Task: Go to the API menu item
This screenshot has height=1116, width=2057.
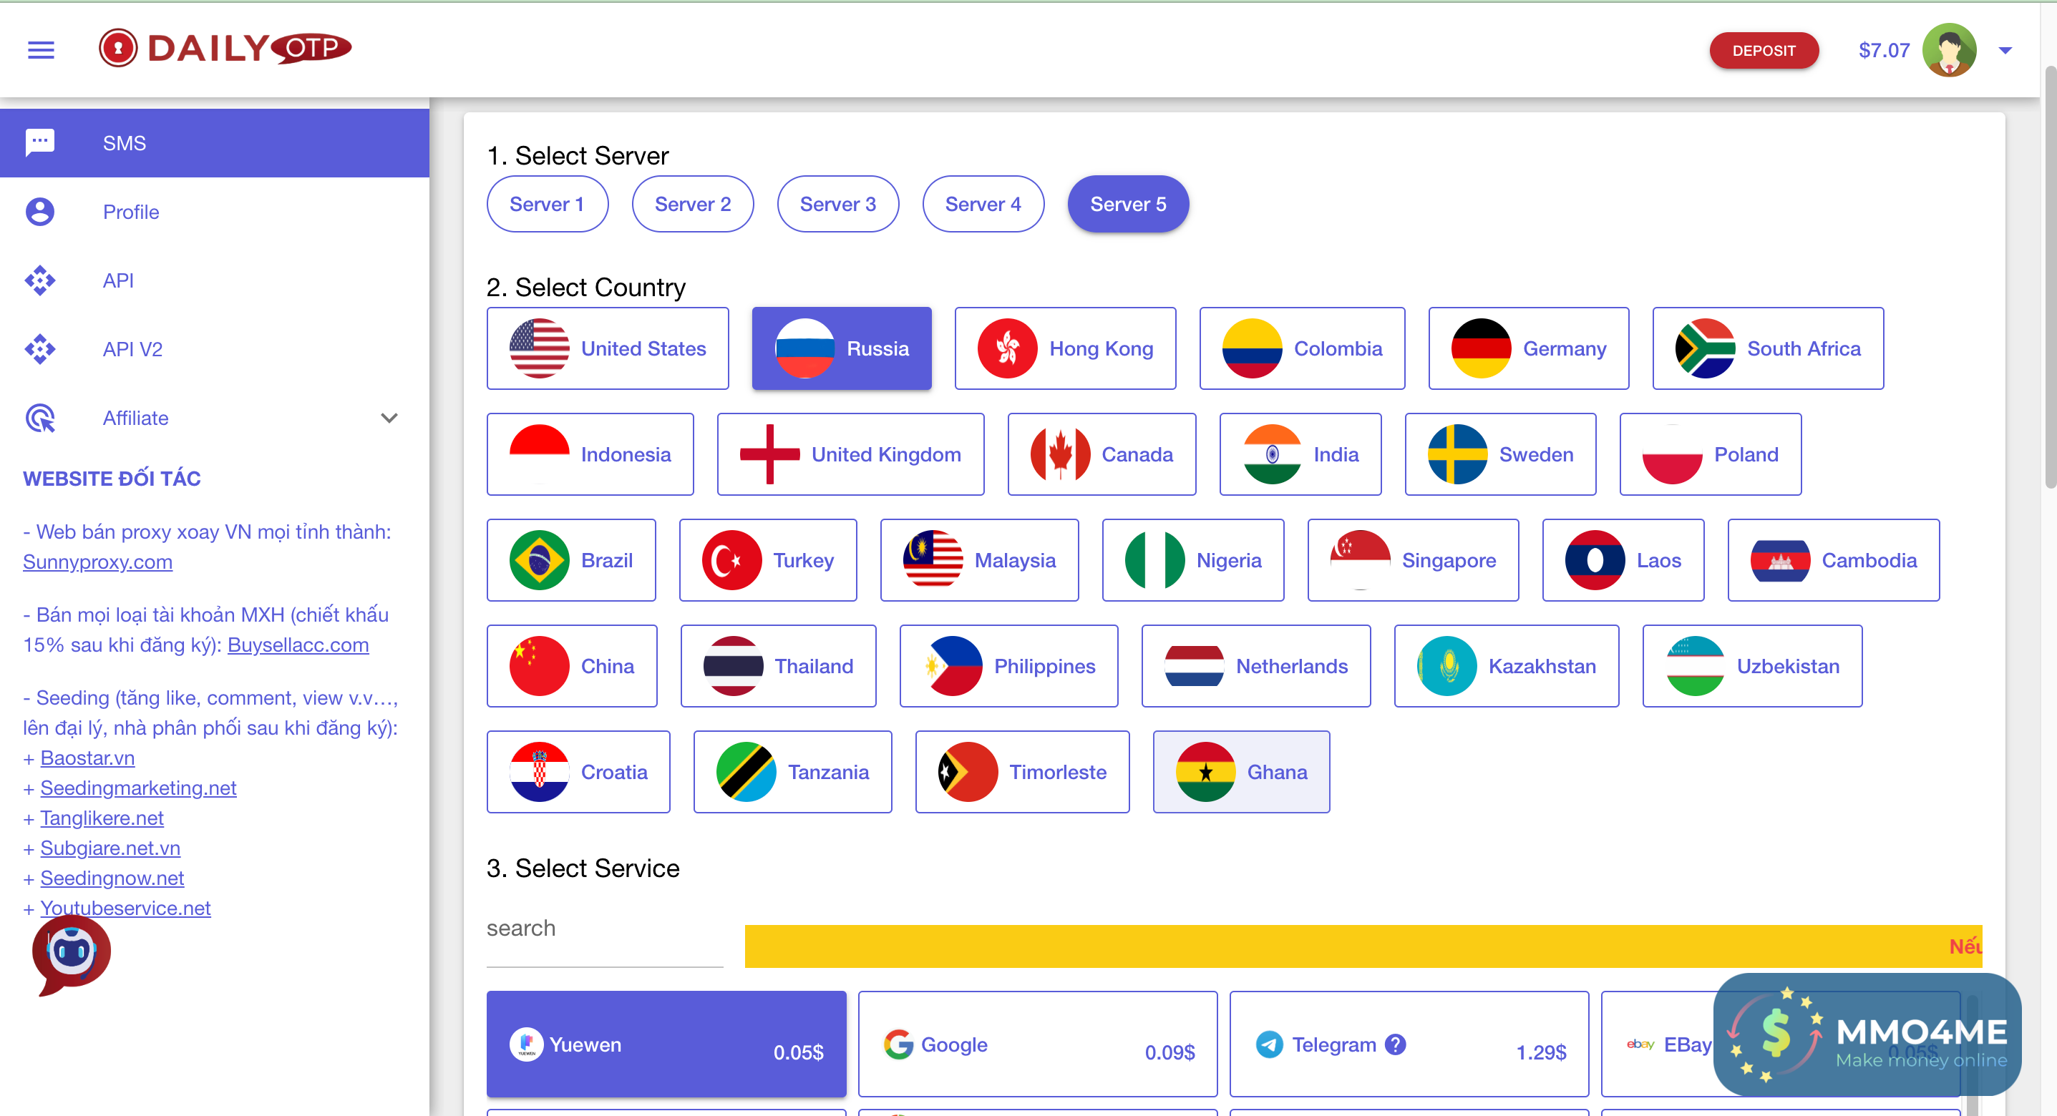Action: click(118, 280)
